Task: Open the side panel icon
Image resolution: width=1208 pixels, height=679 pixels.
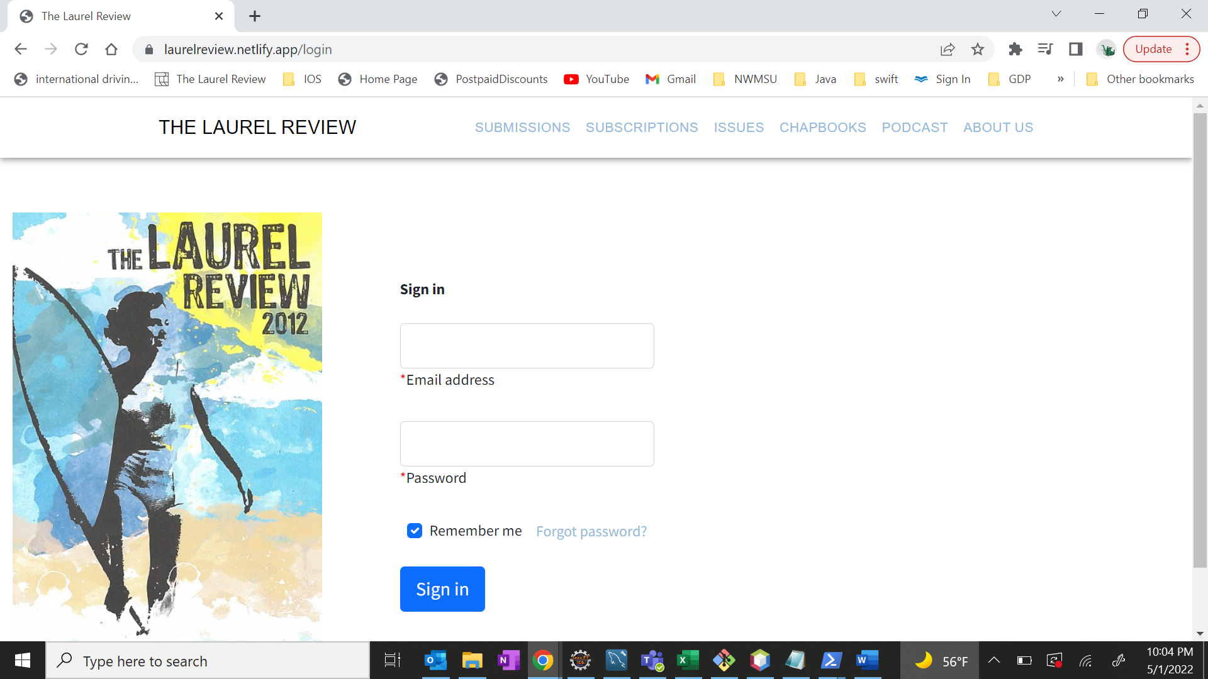Action: (1075, 49)
